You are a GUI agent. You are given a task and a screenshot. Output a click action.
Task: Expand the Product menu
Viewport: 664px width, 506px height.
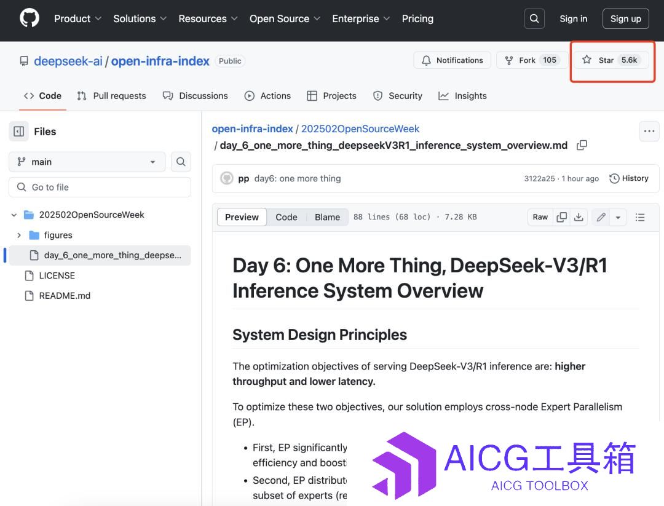(x=77, y=18)
